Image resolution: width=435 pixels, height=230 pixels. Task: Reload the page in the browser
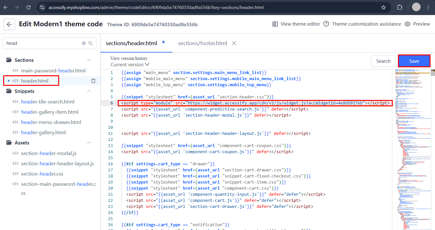click(x=28, y=7)
